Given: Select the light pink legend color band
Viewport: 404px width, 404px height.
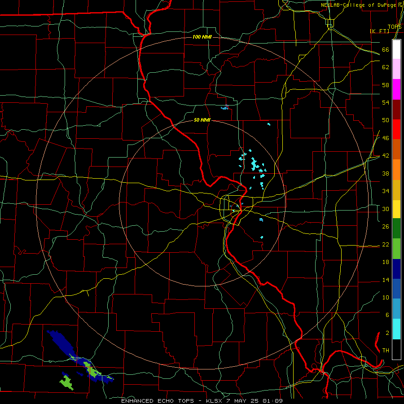Looking at the screenshot, I should 396,69.
